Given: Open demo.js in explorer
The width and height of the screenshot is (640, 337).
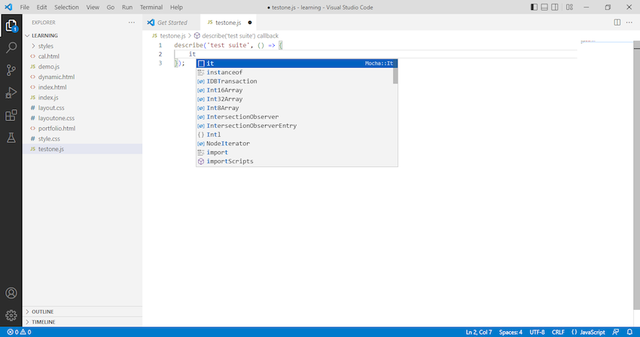Looking at the screenshot, I should [x=83, y=66].
